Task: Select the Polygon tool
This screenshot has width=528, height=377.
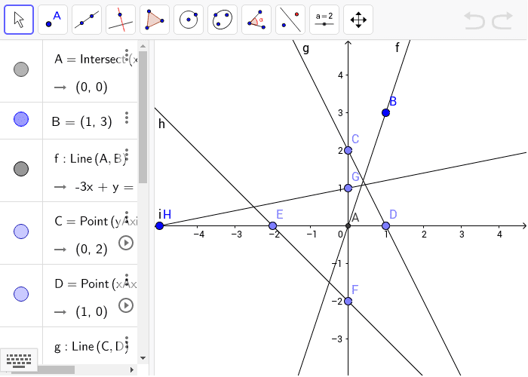Action: (x=155, y=20)
